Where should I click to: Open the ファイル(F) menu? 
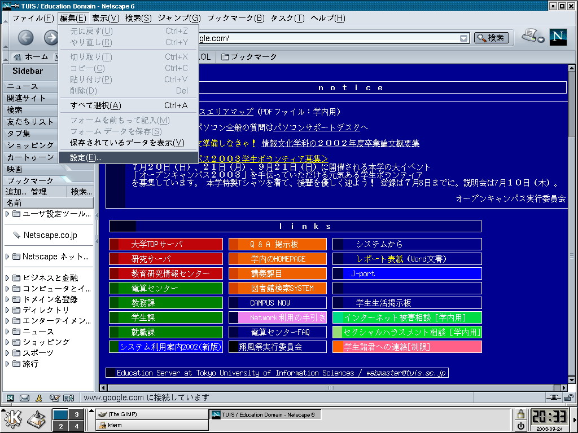coord(33,18)
